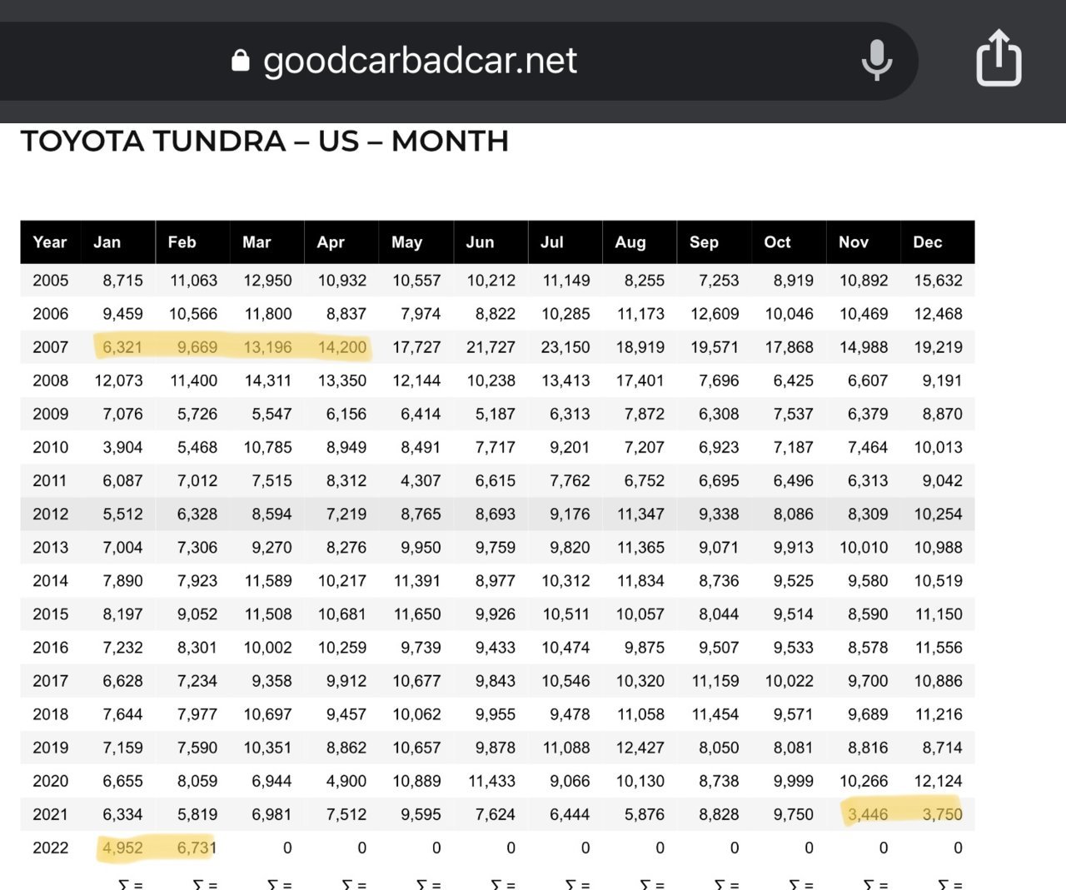Select the Jan column header
The height and width of the screenshot is (890, 1066).
click(x=118, y=242)
